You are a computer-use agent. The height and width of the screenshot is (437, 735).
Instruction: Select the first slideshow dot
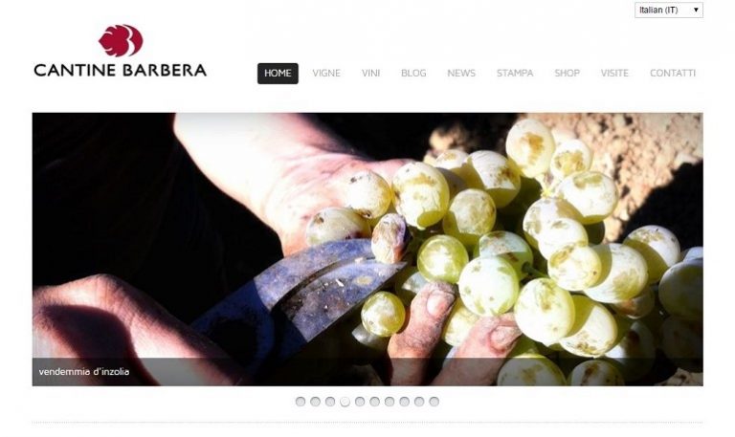[301, 402]
